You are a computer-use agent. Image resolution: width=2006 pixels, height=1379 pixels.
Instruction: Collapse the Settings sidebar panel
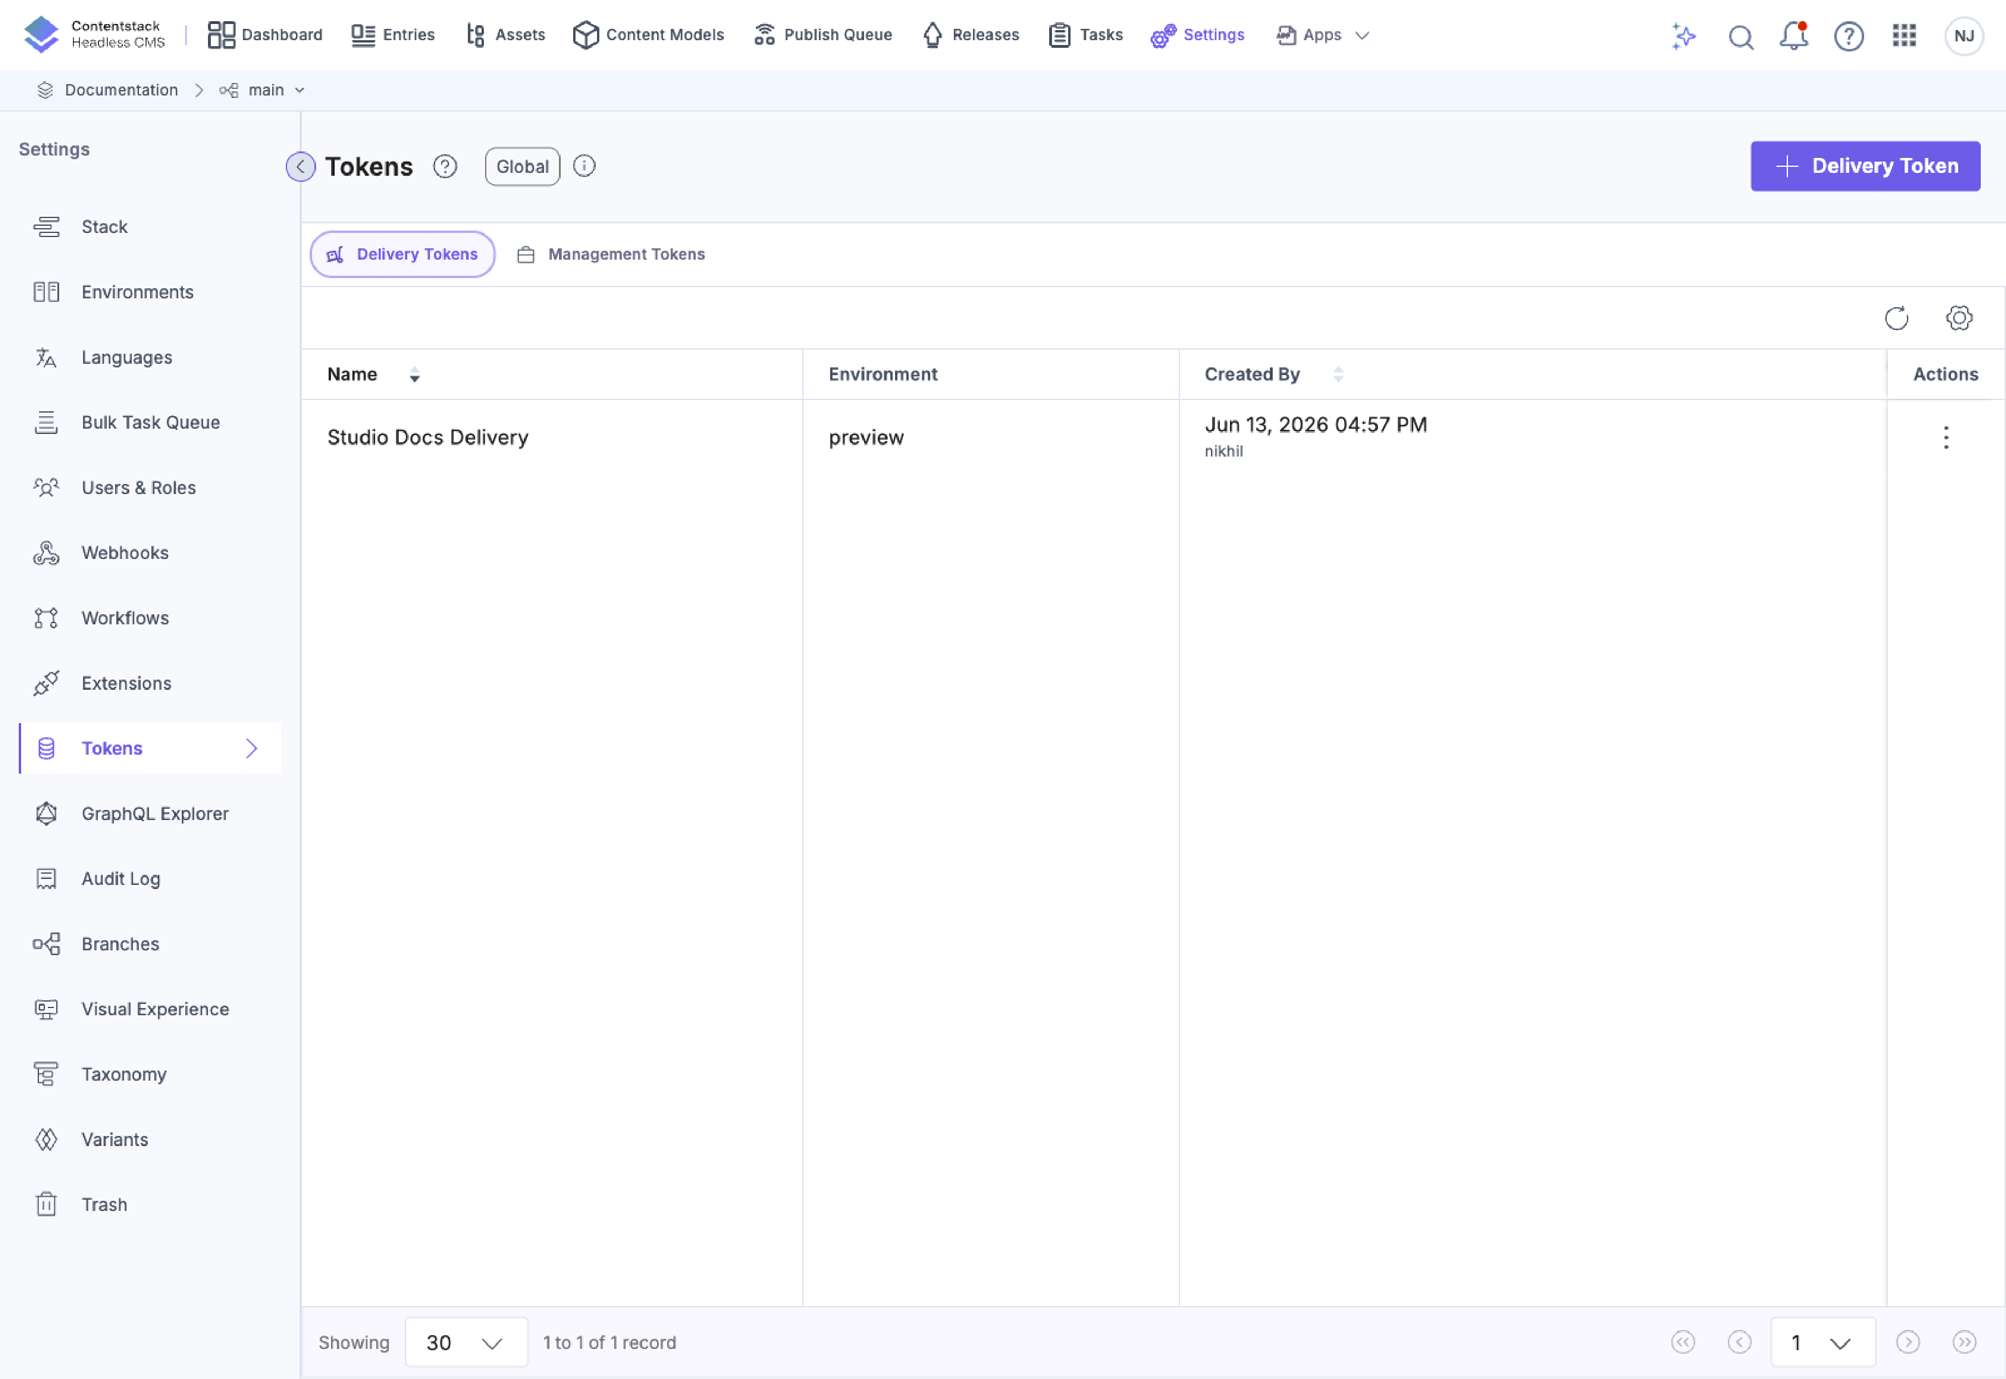click(301, 167)
